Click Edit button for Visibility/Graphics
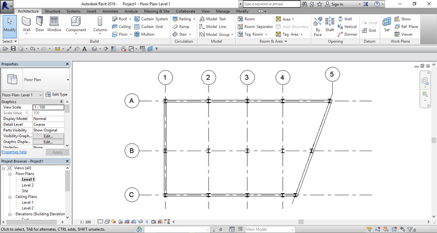This screenshot has width=437, height=233. [48, 136]
